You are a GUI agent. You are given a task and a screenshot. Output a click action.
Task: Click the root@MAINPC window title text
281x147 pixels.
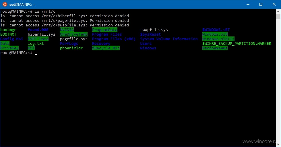point(22,5)
